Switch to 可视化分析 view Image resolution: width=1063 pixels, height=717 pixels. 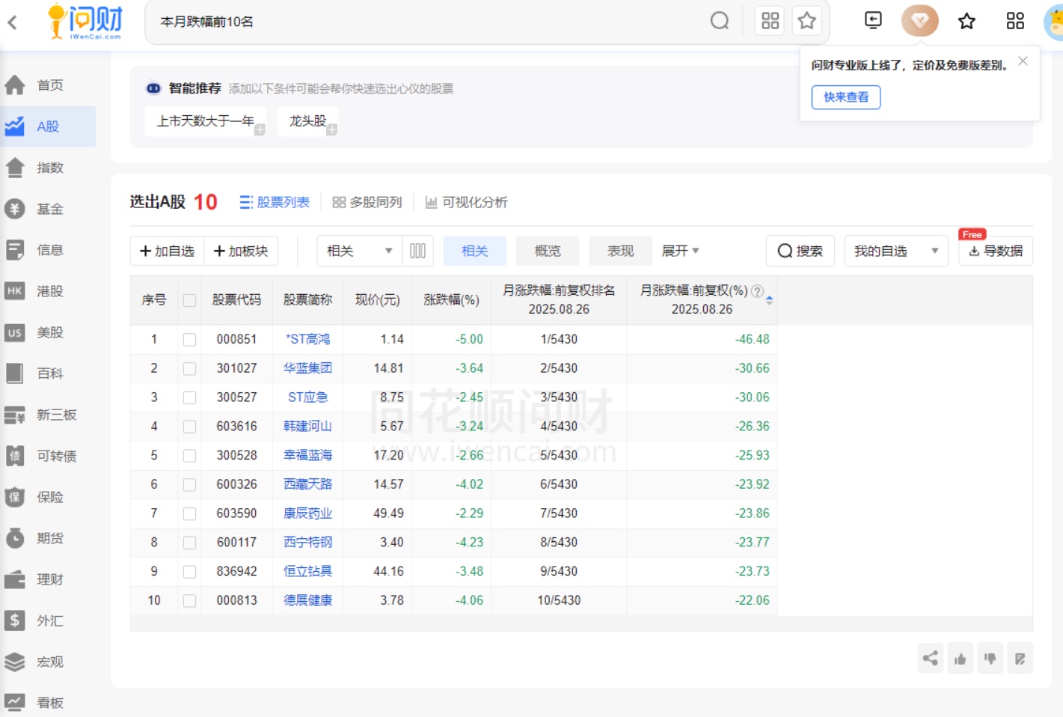[x=466, y=202]
